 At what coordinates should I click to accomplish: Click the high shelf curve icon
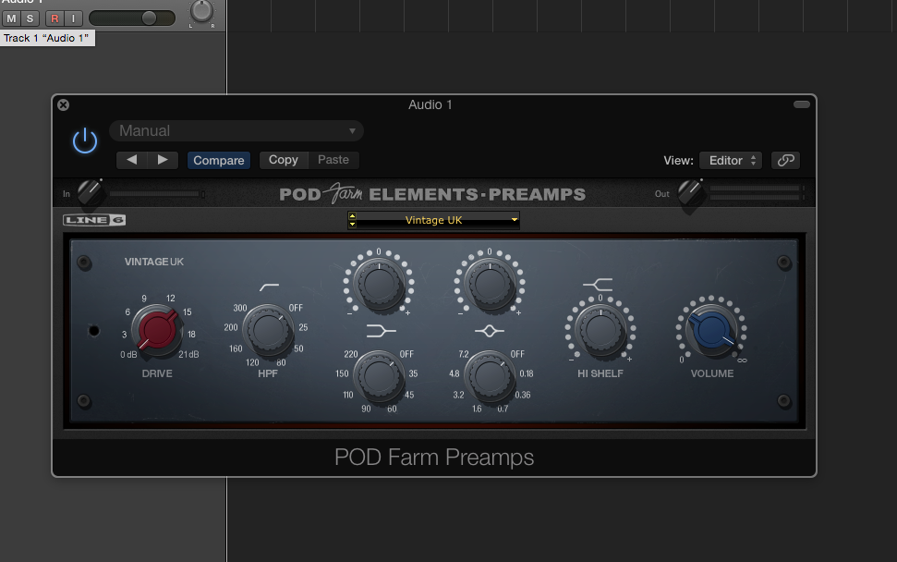click(599, 284)
